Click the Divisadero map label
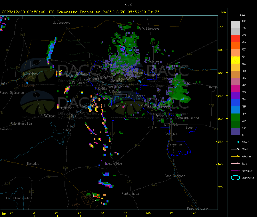 (62, 23)
